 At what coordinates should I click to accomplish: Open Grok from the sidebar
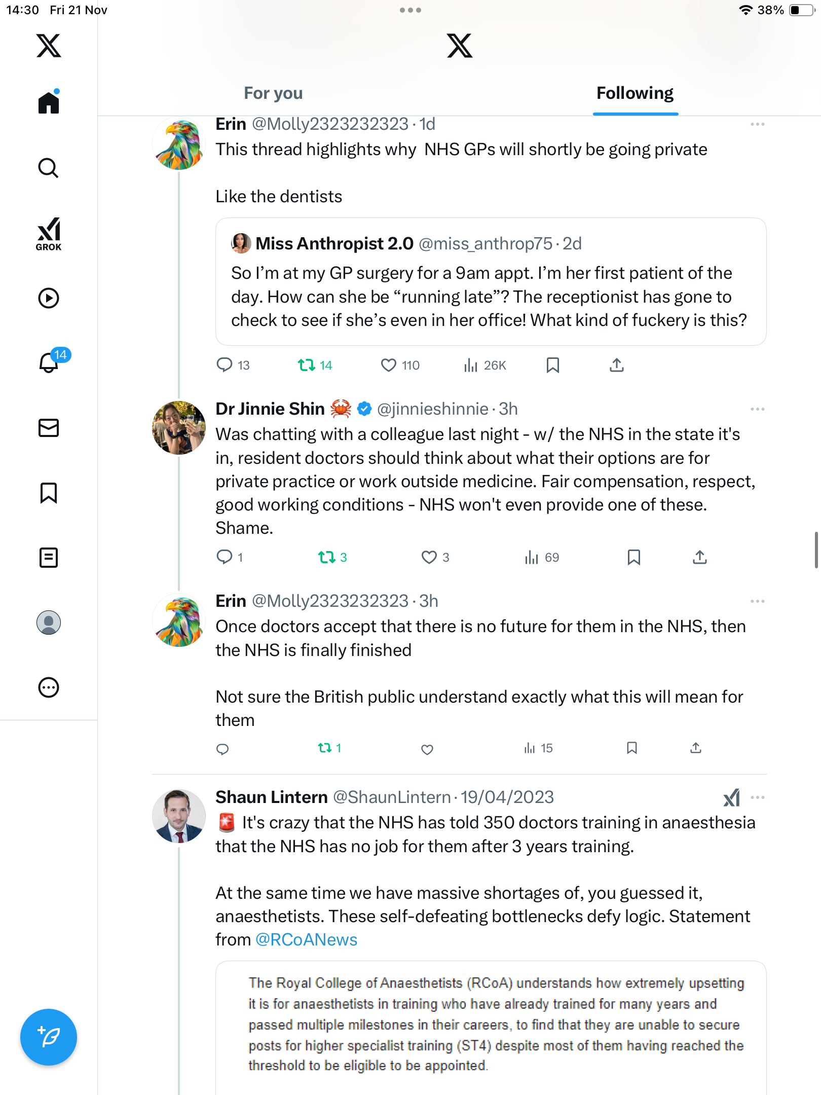49,234
